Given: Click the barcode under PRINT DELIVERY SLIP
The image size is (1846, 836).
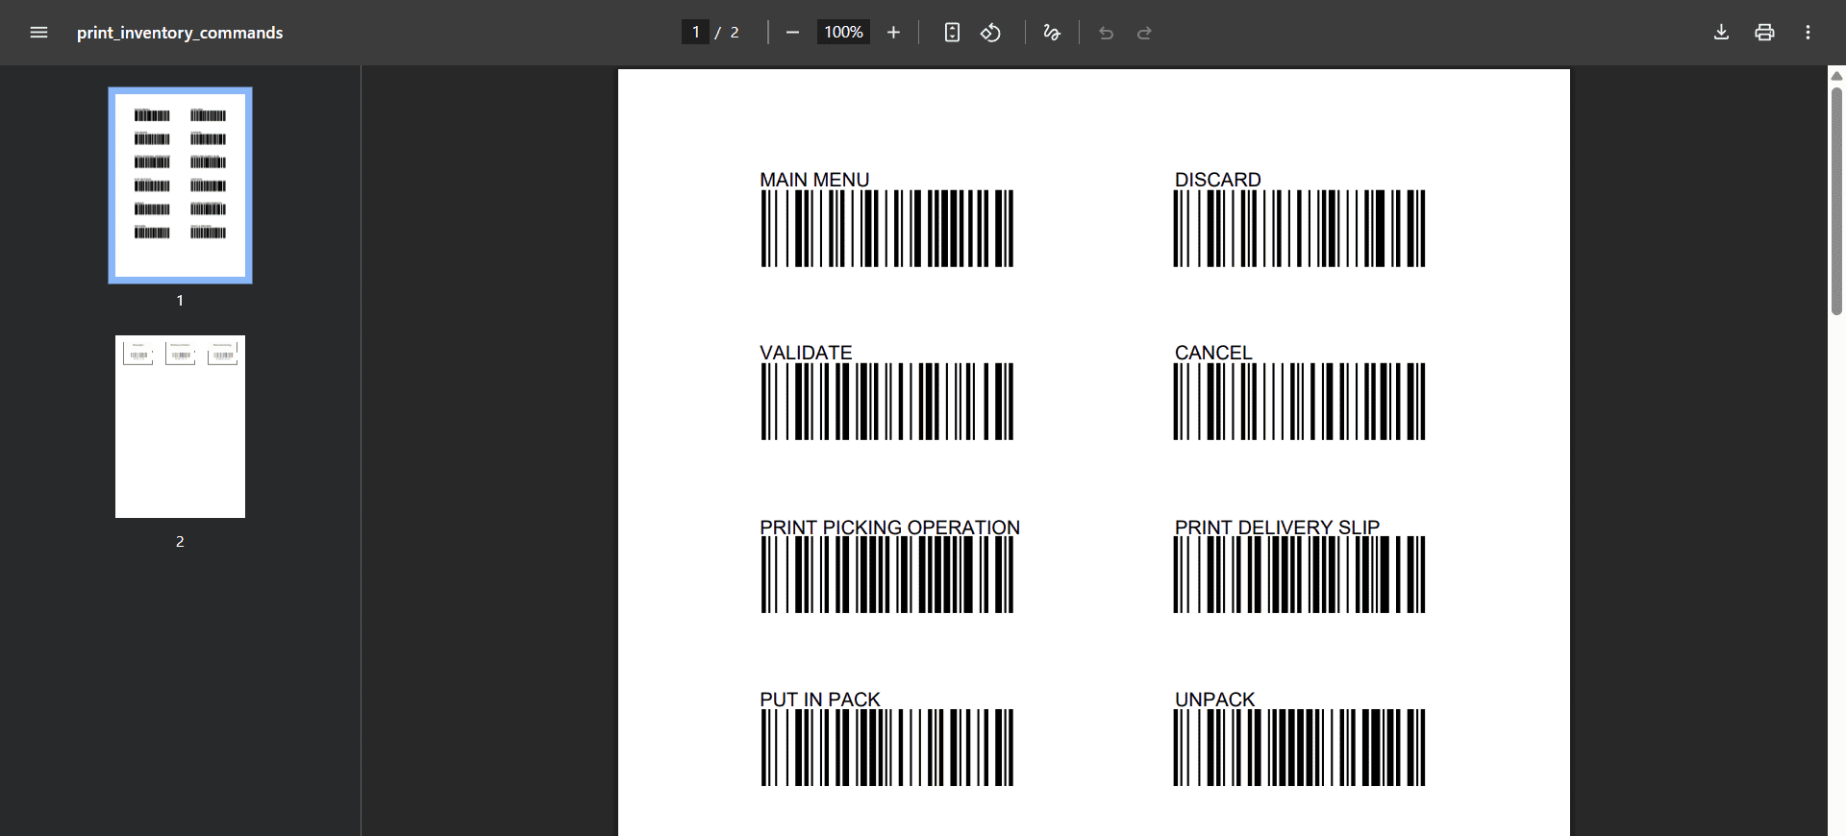Looking at the screenshot, I should coord(1299,575).
